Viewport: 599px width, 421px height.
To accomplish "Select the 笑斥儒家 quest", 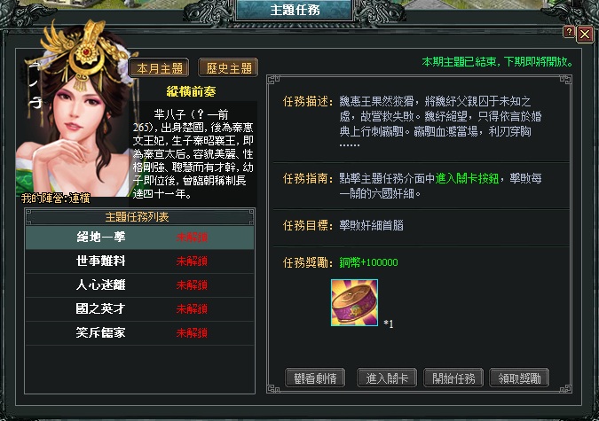I will point(140,333).
